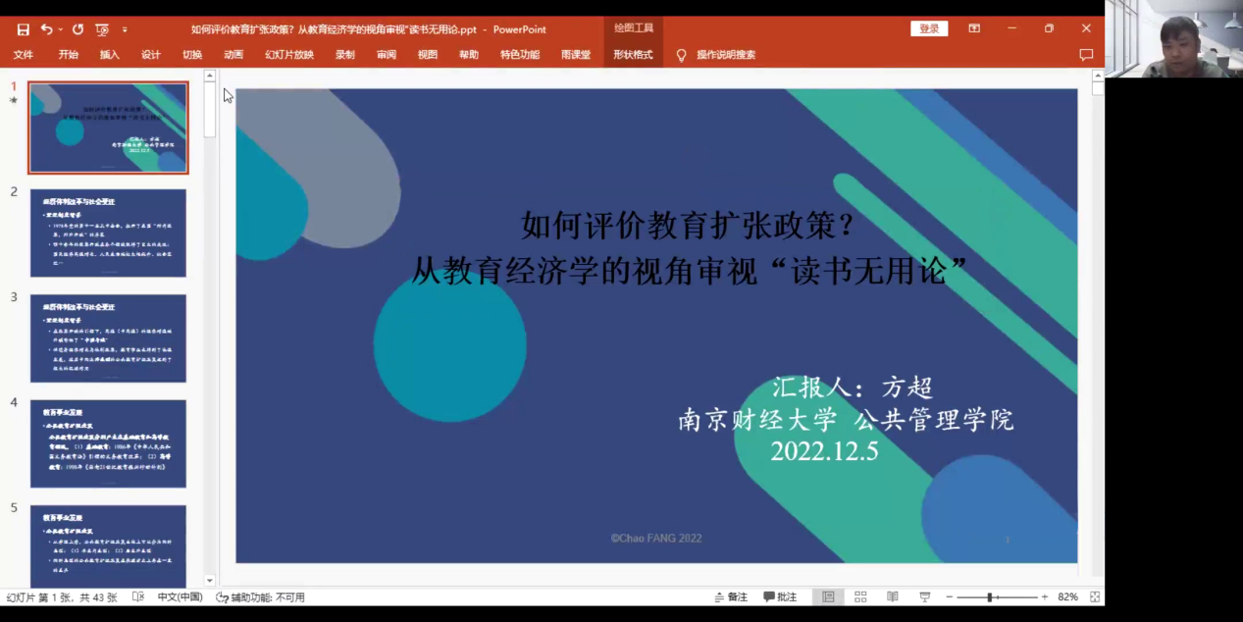Click the 绘图工具 contextual tab header
This screenshot has width=1243, height=622.
[x=634, y=28]
